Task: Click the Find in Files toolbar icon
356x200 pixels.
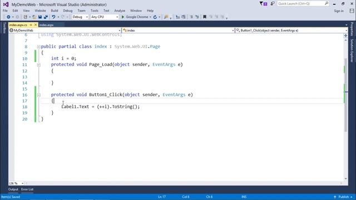Action: tap(166, 17)
